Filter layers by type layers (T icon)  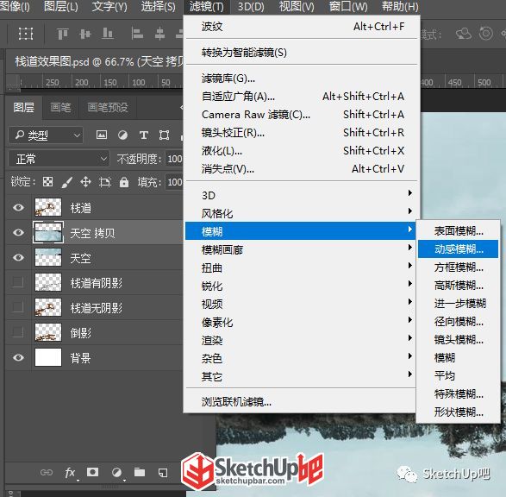coord(143,135)
